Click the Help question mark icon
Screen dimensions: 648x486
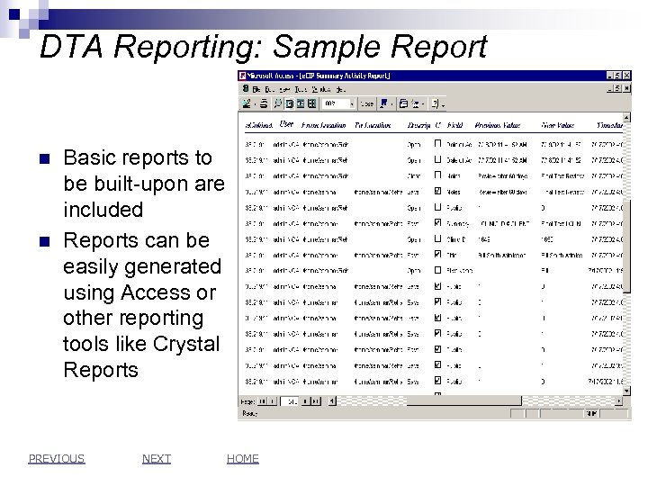(436, 103)
